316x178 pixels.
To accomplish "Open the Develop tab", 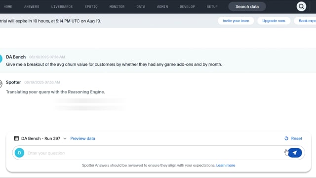I will click(187, 6).
